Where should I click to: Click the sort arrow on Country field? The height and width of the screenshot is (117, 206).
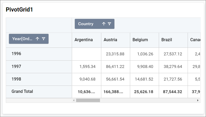click(104, 24)
